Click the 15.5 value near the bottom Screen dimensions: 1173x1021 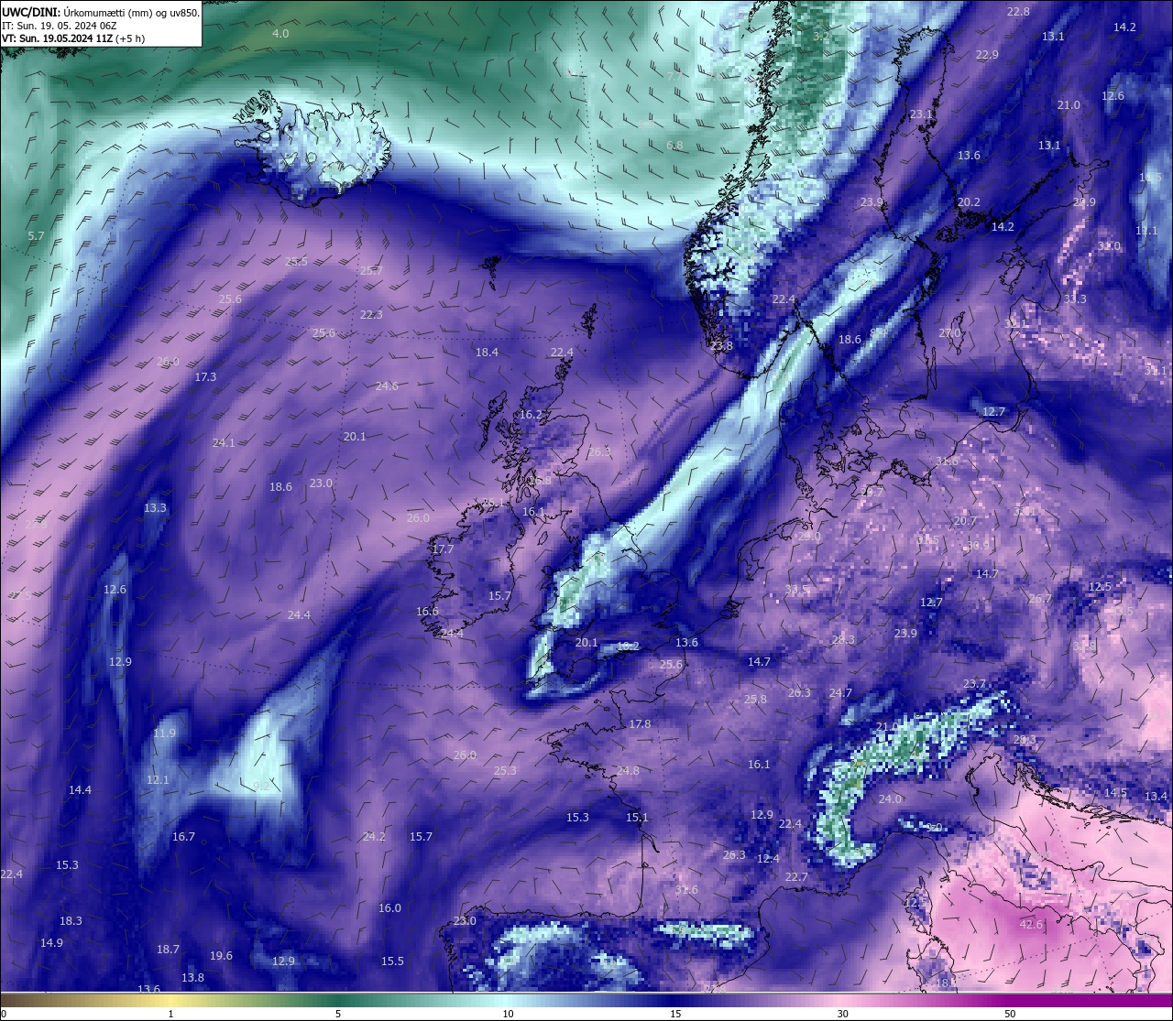point(392,961)
